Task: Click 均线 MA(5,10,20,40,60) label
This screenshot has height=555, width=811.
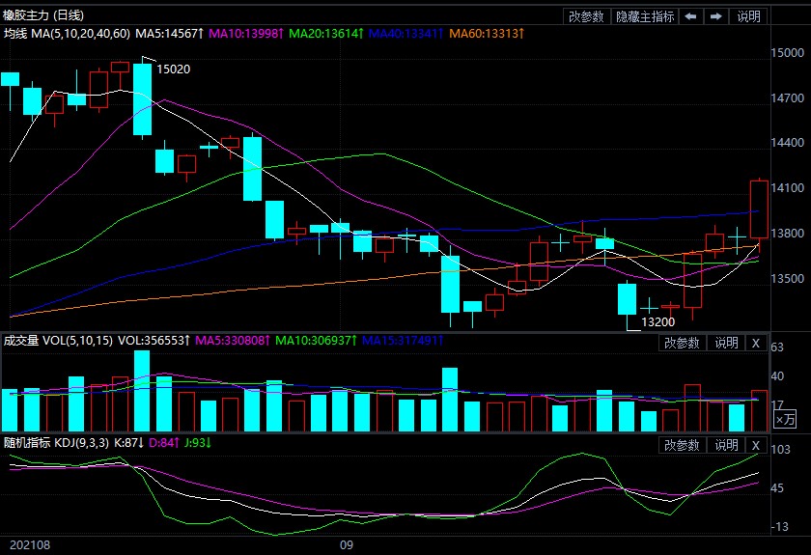Action: 68,34
